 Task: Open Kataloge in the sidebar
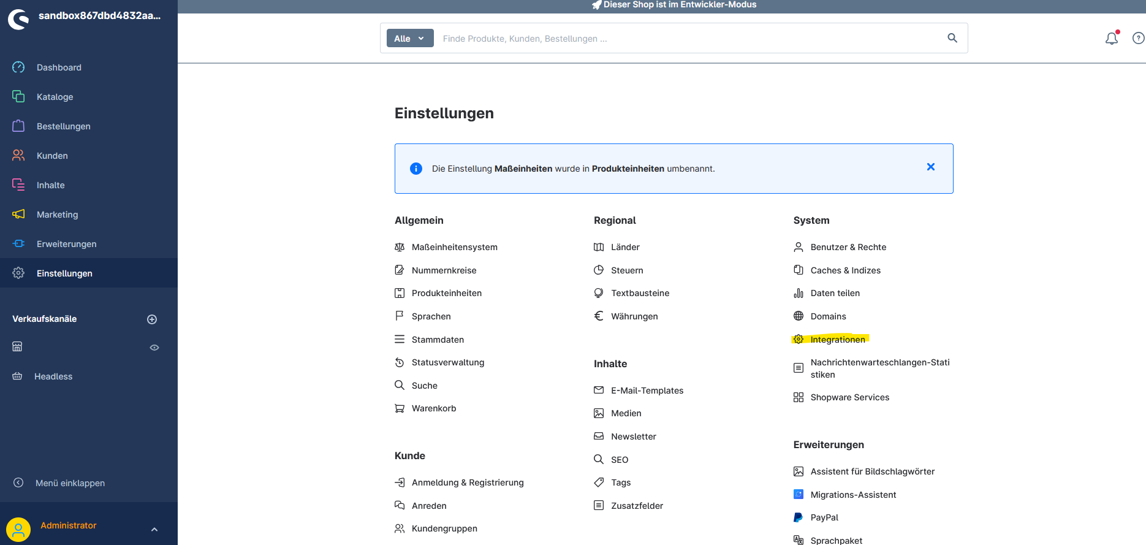coord(55,97)
